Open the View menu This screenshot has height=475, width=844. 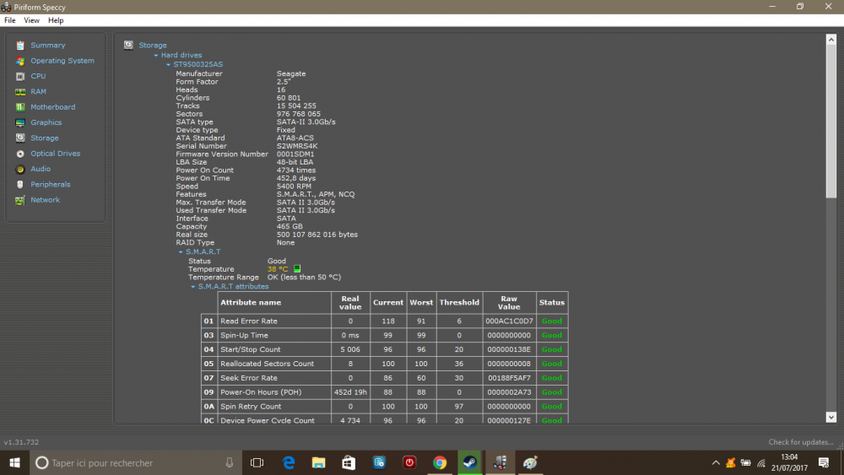(31, 20)
